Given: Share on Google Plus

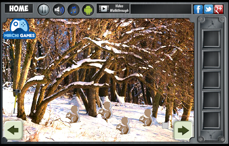Looking at the screenshot, I should [219, 9].
